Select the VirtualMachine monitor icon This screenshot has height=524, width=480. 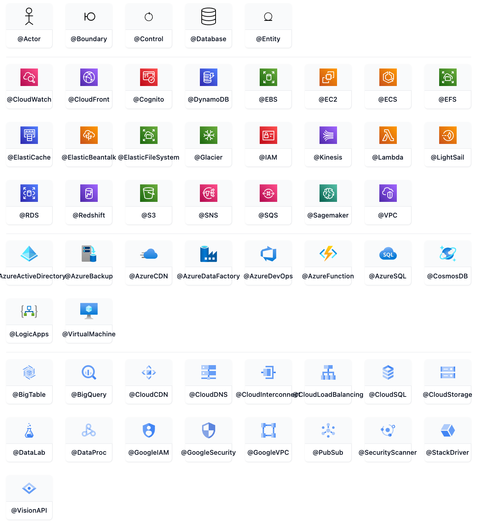(89, 311)
